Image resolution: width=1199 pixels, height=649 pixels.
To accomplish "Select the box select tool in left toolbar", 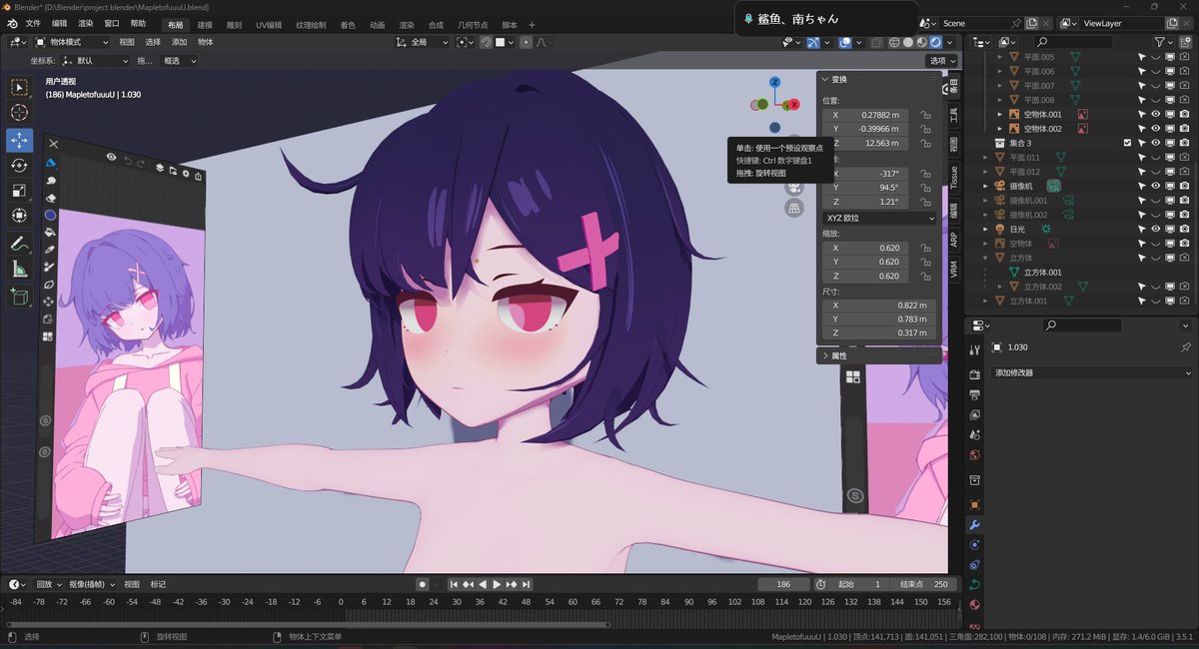I will 20,87.
